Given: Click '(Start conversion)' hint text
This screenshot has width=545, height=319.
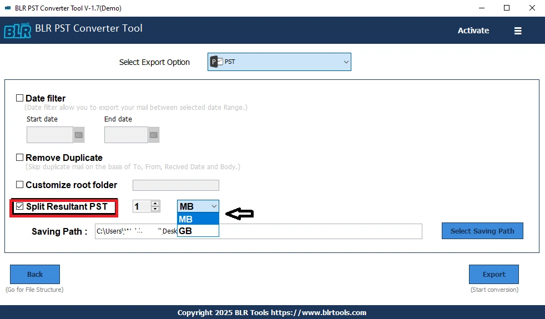Looking at the screenshot, I should click(494, 290).
